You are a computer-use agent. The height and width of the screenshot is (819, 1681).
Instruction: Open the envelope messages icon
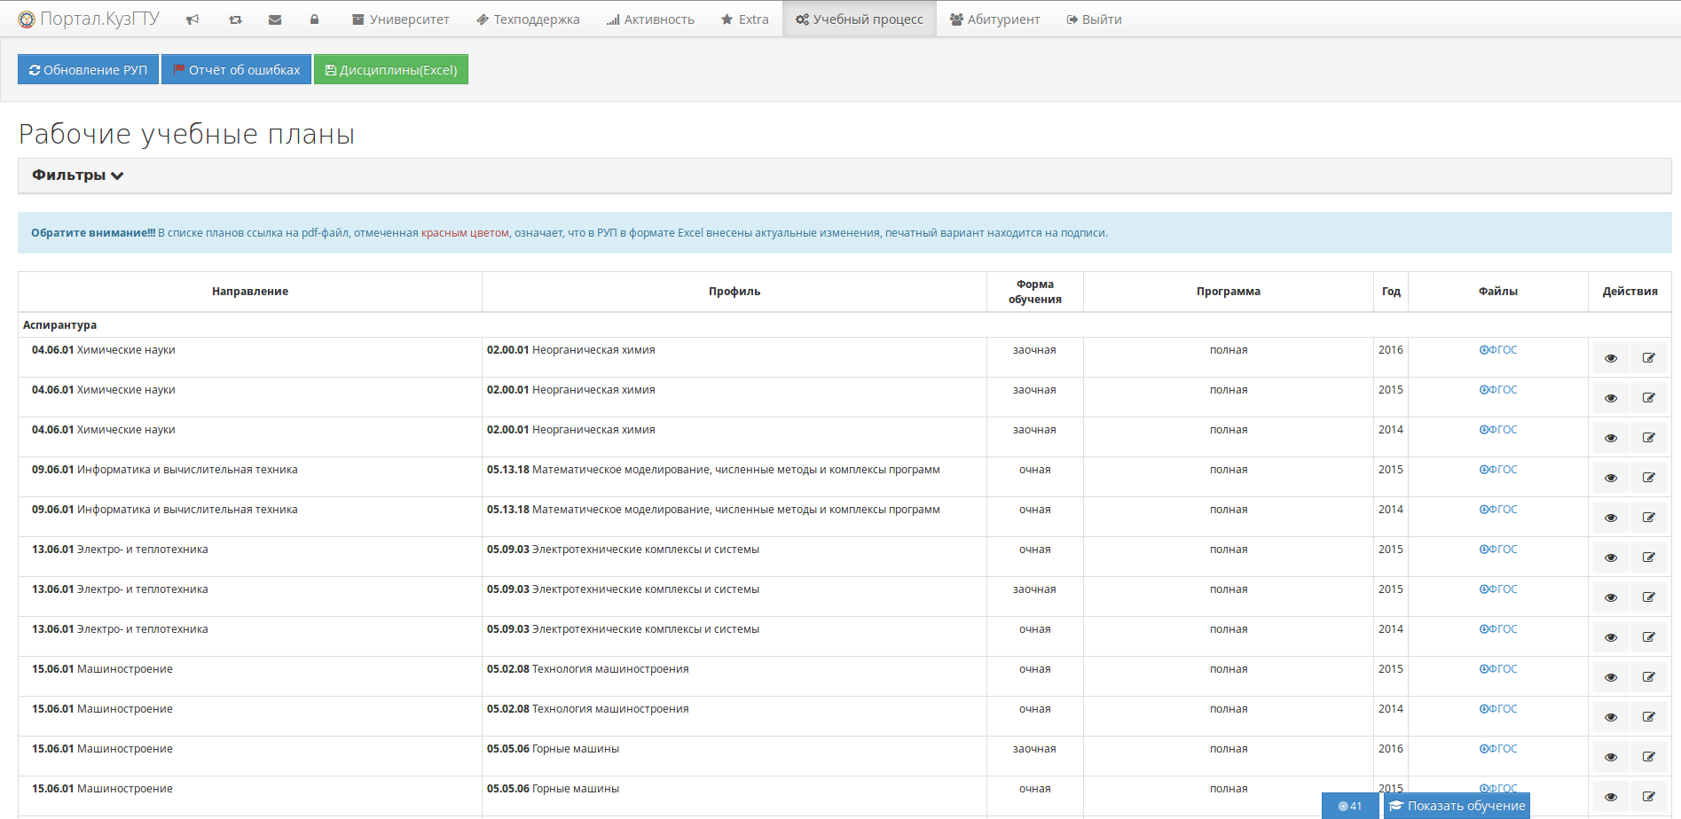pyautogui.click(x=275, y=19)
